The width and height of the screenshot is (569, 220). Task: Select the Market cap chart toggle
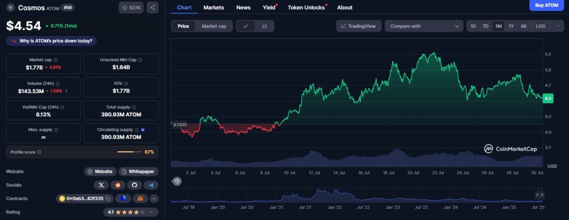[x=214, y=26]
